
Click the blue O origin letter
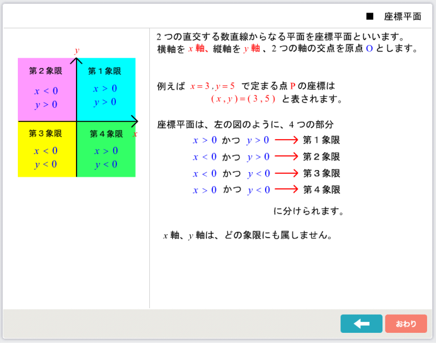click(369, 49)
